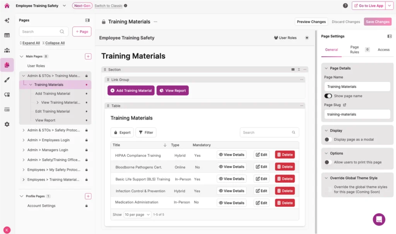Image resolution: width=396 pixels, height=234 pixels.
Task: Toggle the light/dark theme sun icon
Action: pos(307,38)
